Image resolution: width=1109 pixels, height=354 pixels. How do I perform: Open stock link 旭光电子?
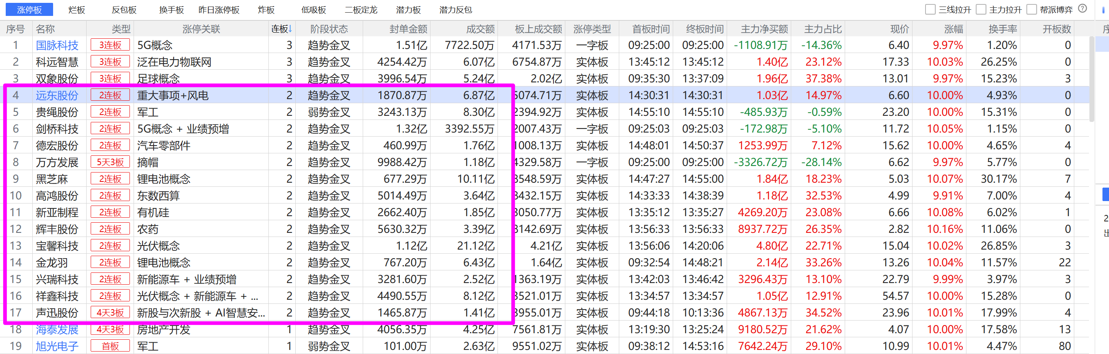point(57,346)
